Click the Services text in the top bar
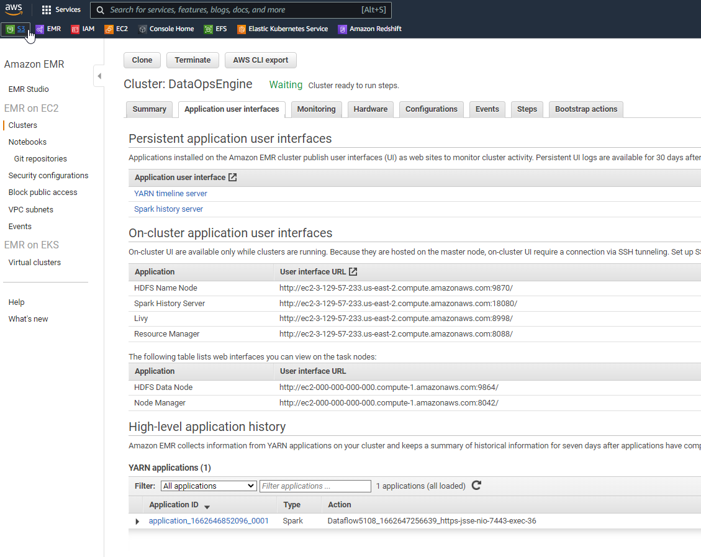Screen dimensions: 701x557 click(68, 10)
